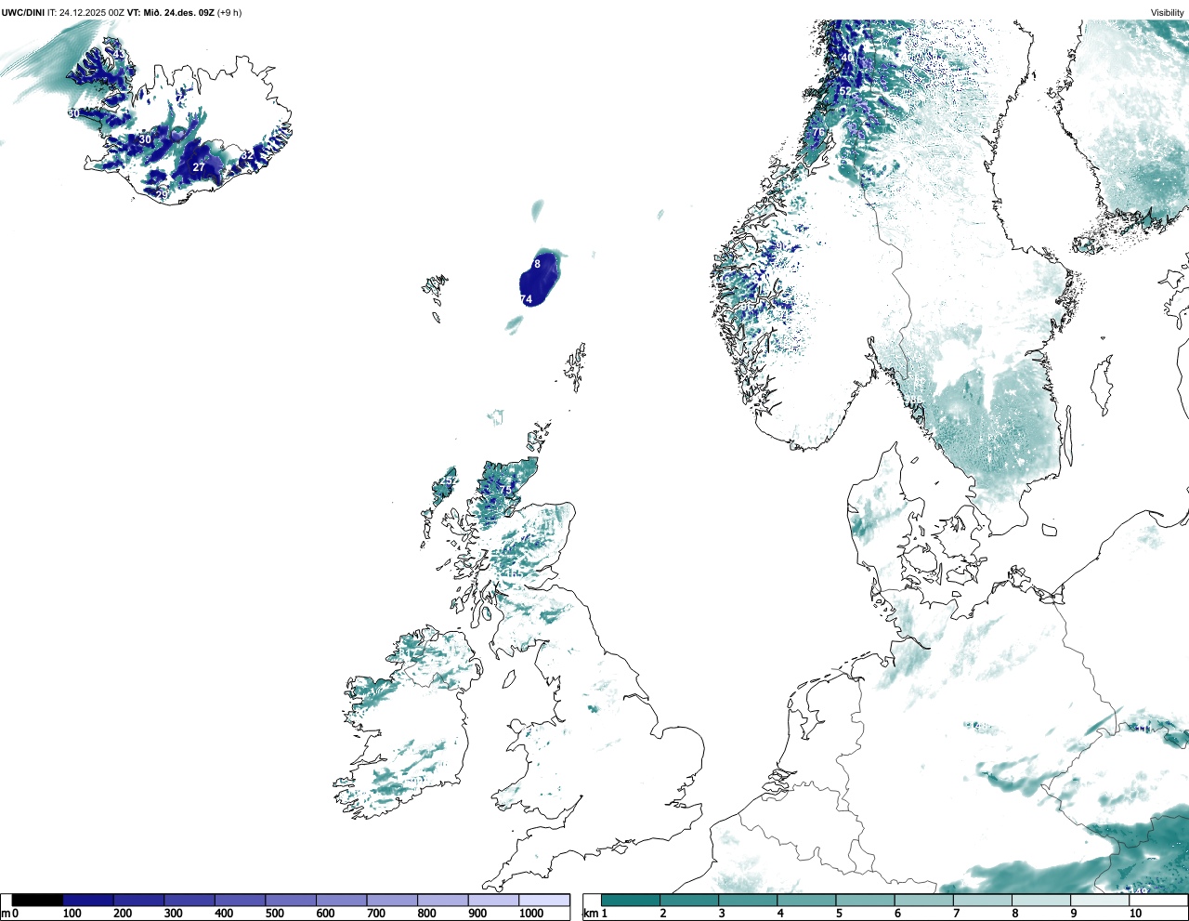Viewport: 1189px width, 921px height.
Task: Click the 8–9 km legend swatch
Action: pos(1041,901)
